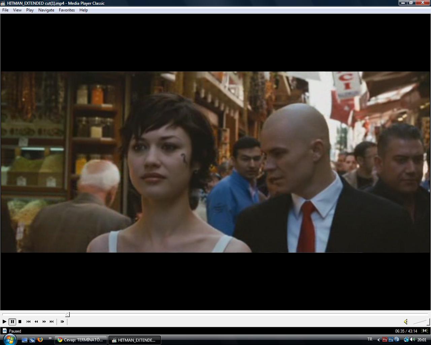This screenshot has height=345, width=431.
Task: Expand quick launch overflow chevron
Action: coord(50,338)
